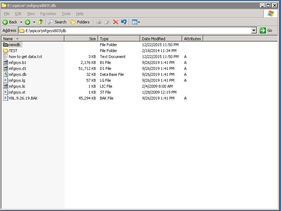Sort by the Size column header
Screen dimensions: 281x211
click(x=81, y=38)
